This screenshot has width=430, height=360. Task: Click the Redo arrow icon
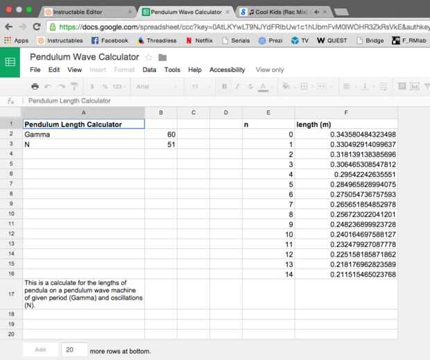coord(61,87)
